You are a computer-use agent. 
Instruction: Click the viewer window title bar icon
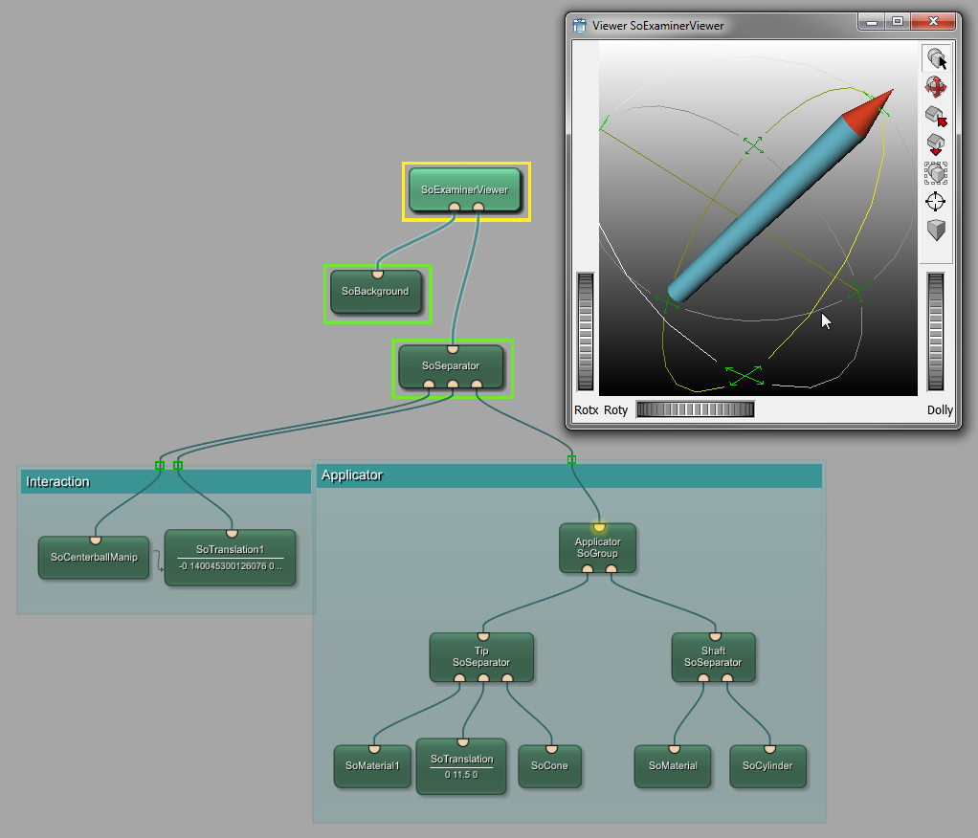[580, 26]
